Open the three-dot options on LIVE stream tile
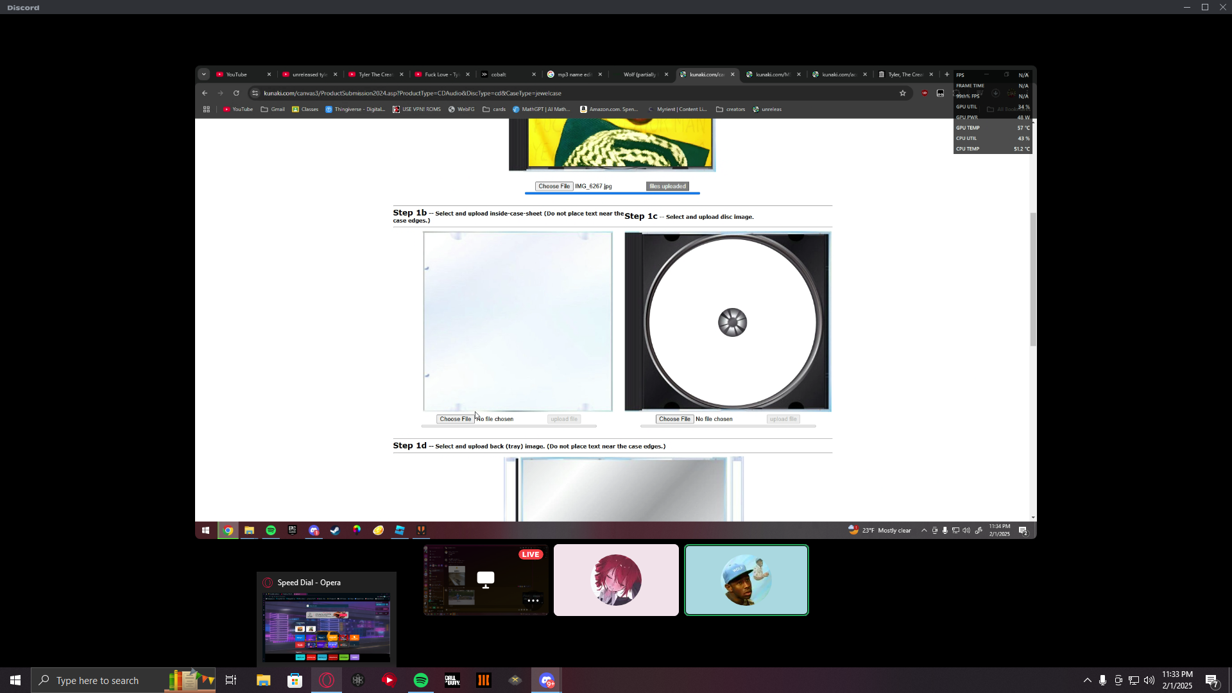 (533, 601)
